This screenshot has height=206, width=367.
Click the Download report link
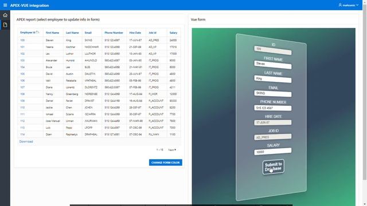point(26,141)
